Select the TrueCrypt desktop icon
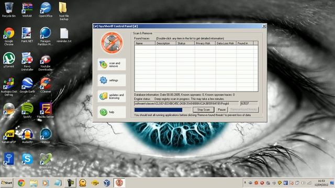This screenshot has width=335, height=188. tap(9, 161)
